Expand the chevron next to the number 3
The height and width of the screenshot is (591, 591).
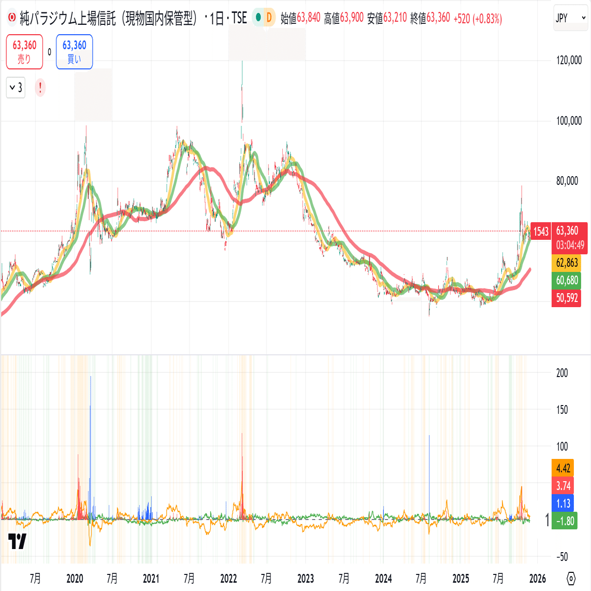point(15,88)
